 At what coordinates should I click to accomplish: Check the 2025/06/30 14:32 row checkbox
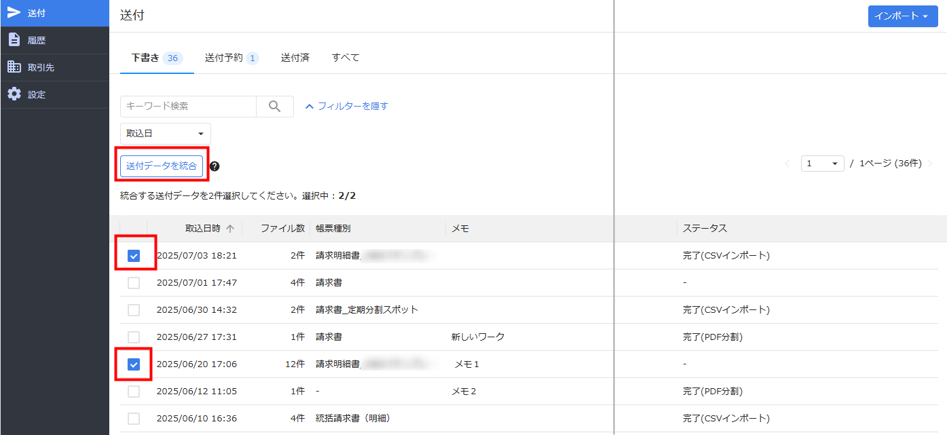pos(134,310)
